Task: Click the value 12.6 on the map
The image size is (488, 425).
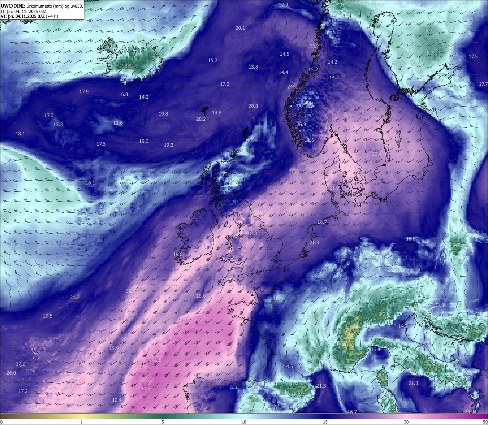Action: [118, 123]
